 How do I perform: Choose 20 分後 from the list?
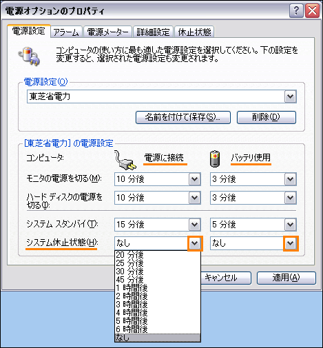click(x=158, y=255)
